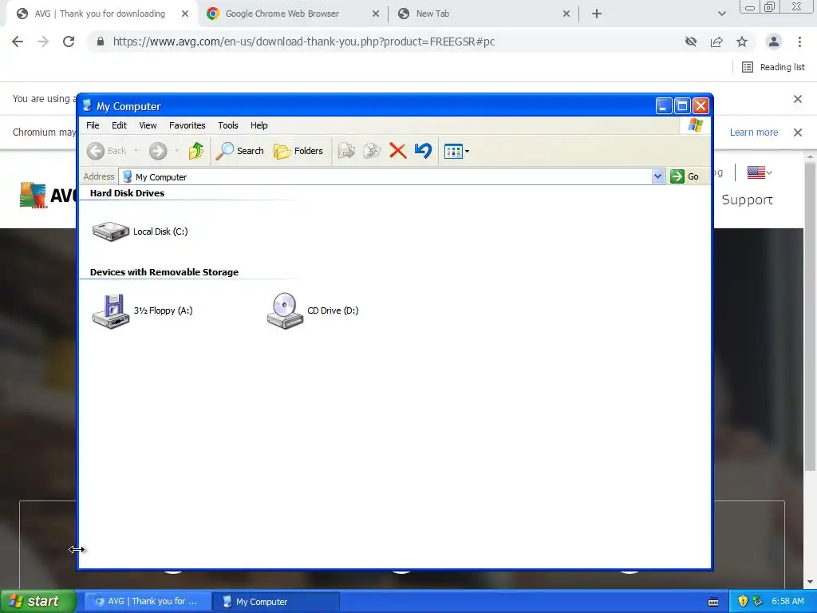The height and width of the screenshot is (613, 817).
Task: Click the on-screen keyboard tray icon
Action: [x=713, y=602]
